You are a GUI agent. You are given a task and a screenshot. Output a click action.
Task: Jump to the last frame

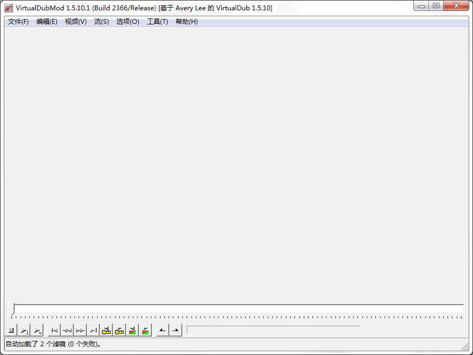[x=93, y=329]
